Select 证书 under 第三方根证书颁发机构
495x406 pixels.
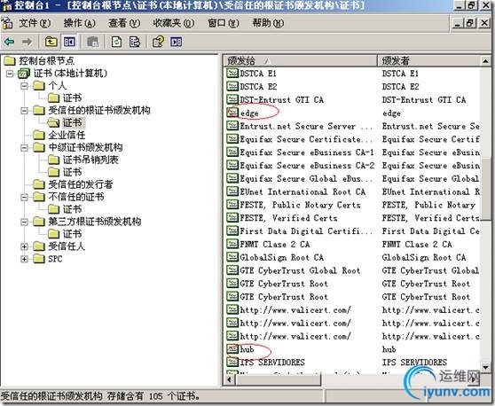72,234
